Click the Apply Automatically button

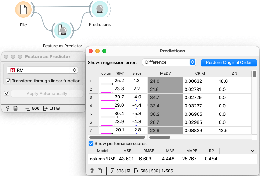[x=47, y=94]
